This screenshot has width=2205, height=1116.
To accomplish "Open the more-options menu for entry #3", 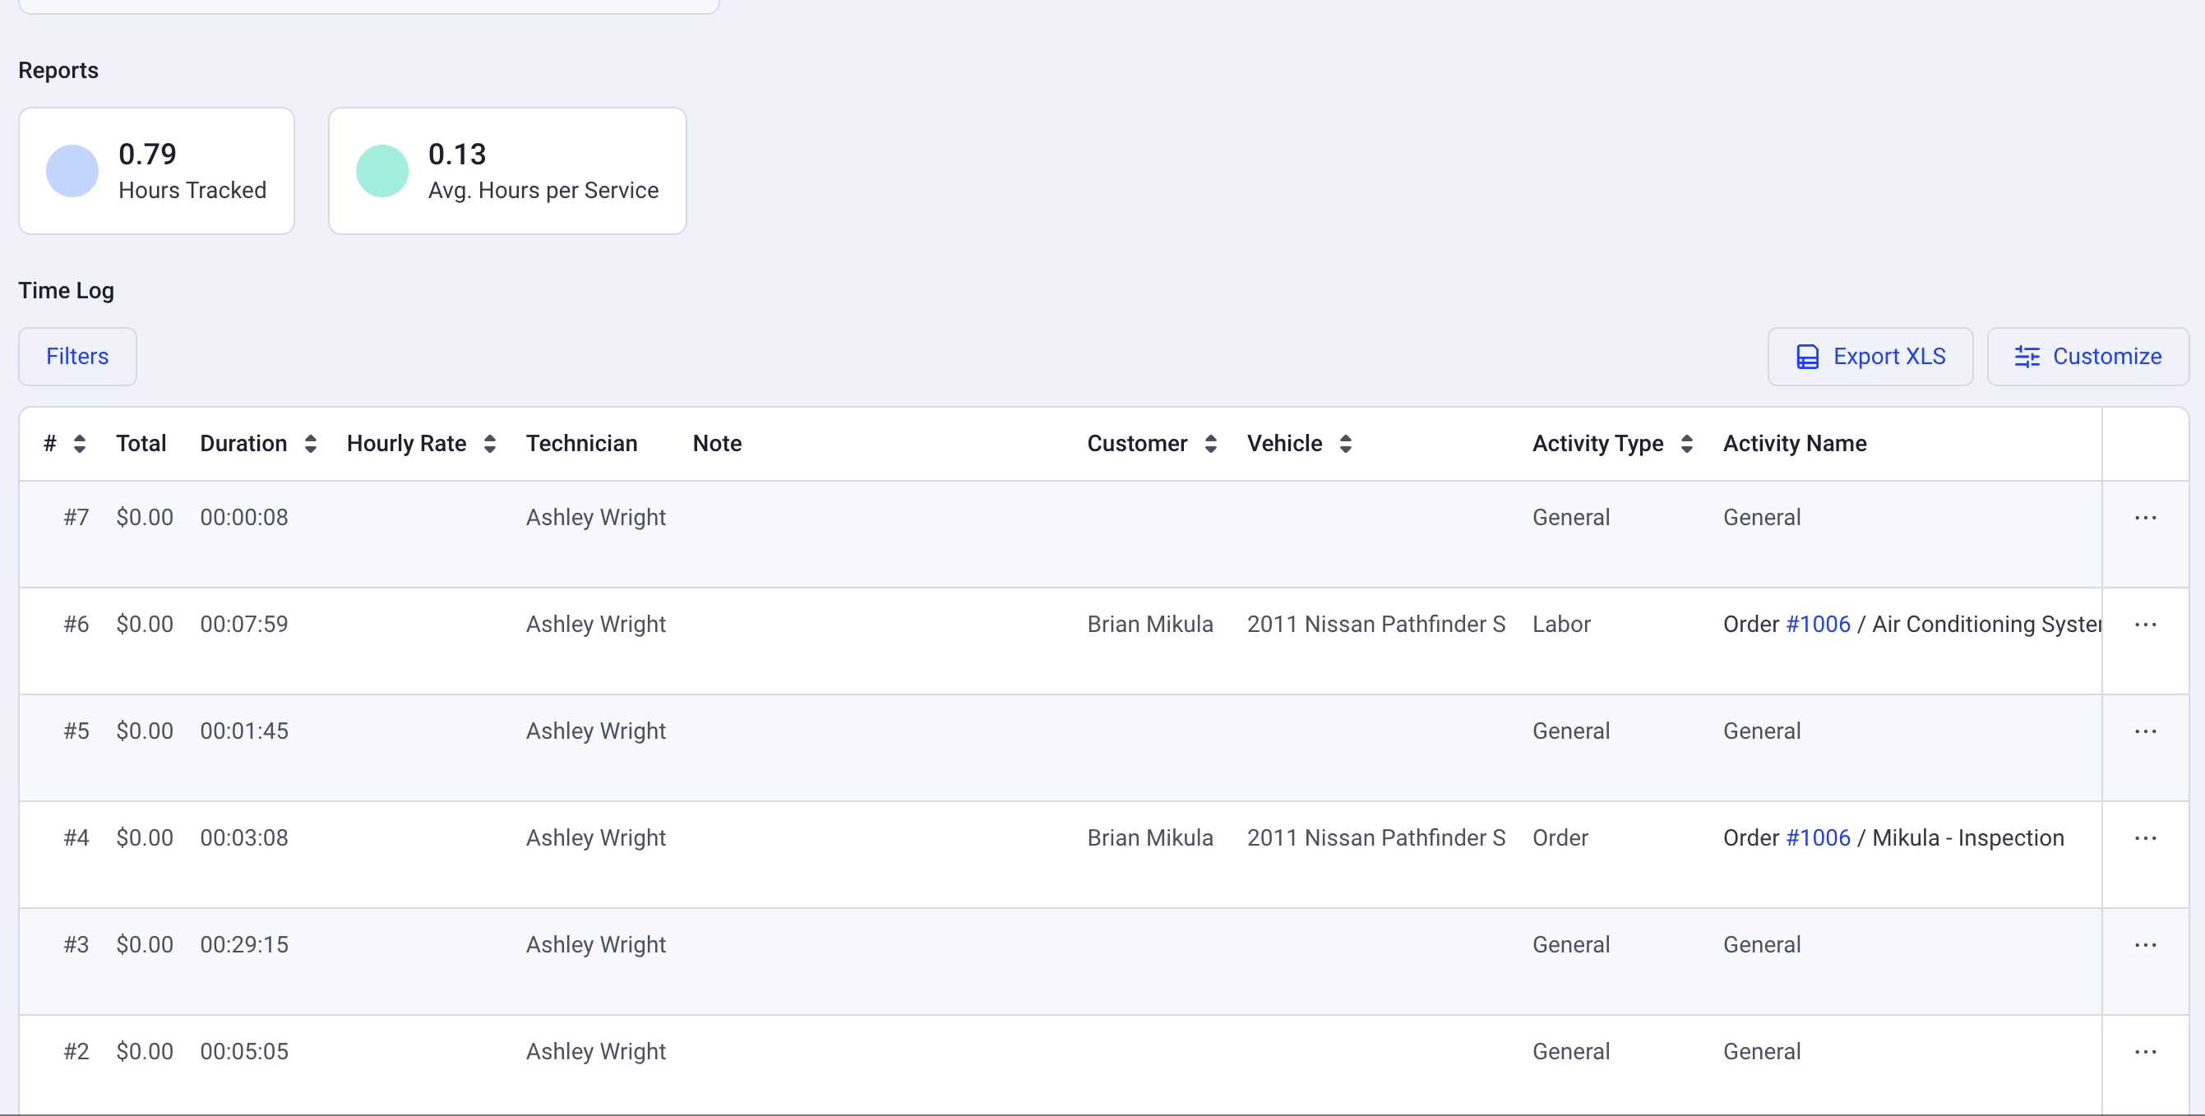I will [2145, 946].
